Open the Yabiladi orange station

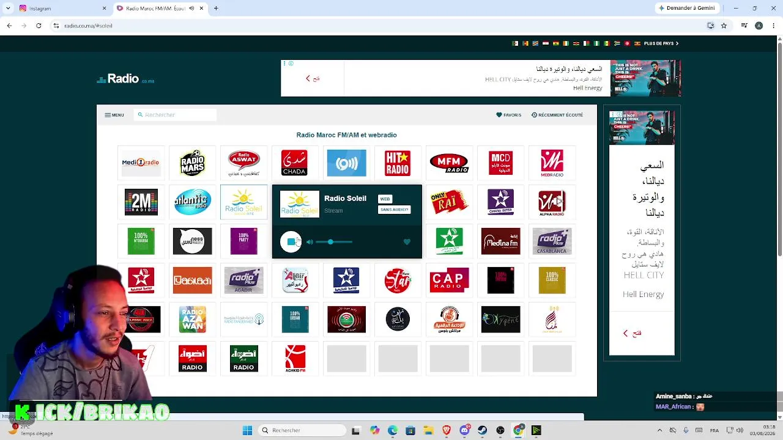[192, 280]
